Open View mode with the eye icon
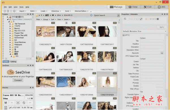Image resolution: width=170 pixels, height=110 pixels. coord(133,7)
